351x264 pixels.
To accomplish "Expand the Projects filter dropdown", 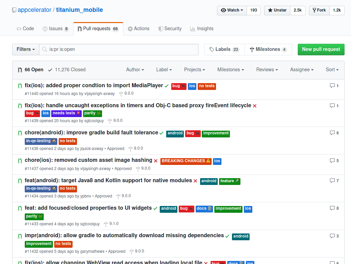I will (x=195, y=70).
